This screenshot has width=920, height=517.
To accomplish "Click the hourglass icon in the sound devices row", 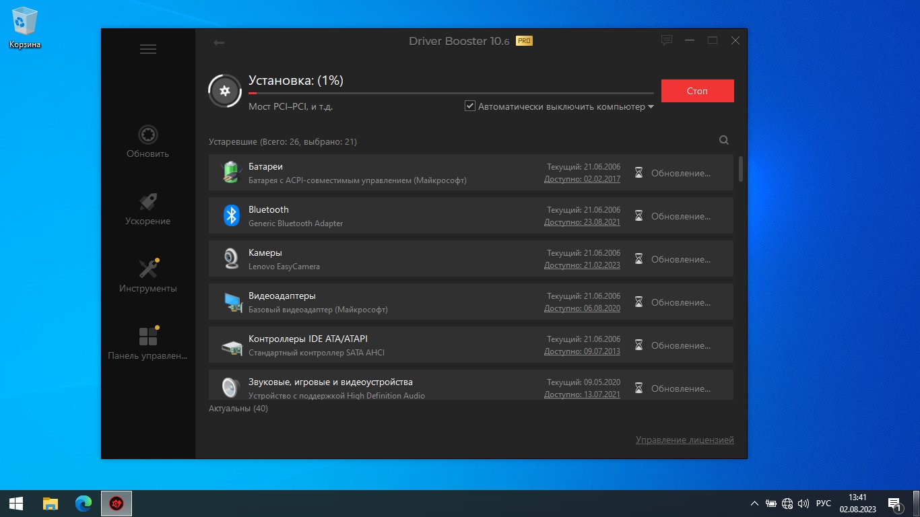I will 638,388.
